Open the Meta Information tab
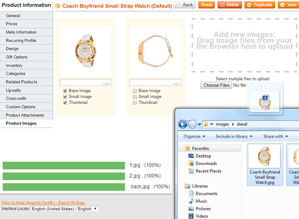299x219 pixels. 26,32
